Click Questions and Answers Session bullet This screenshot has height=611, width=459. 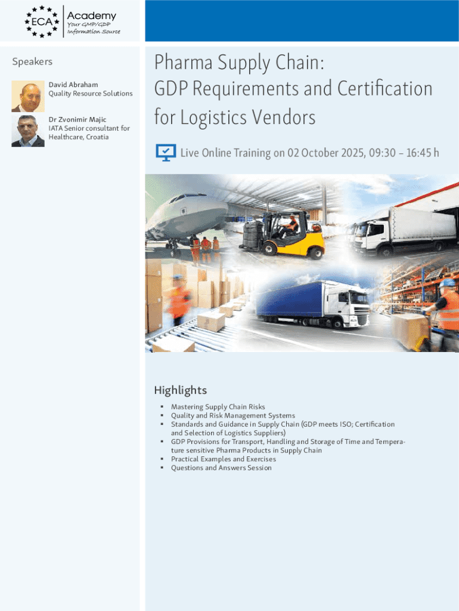tap(221, 468)
